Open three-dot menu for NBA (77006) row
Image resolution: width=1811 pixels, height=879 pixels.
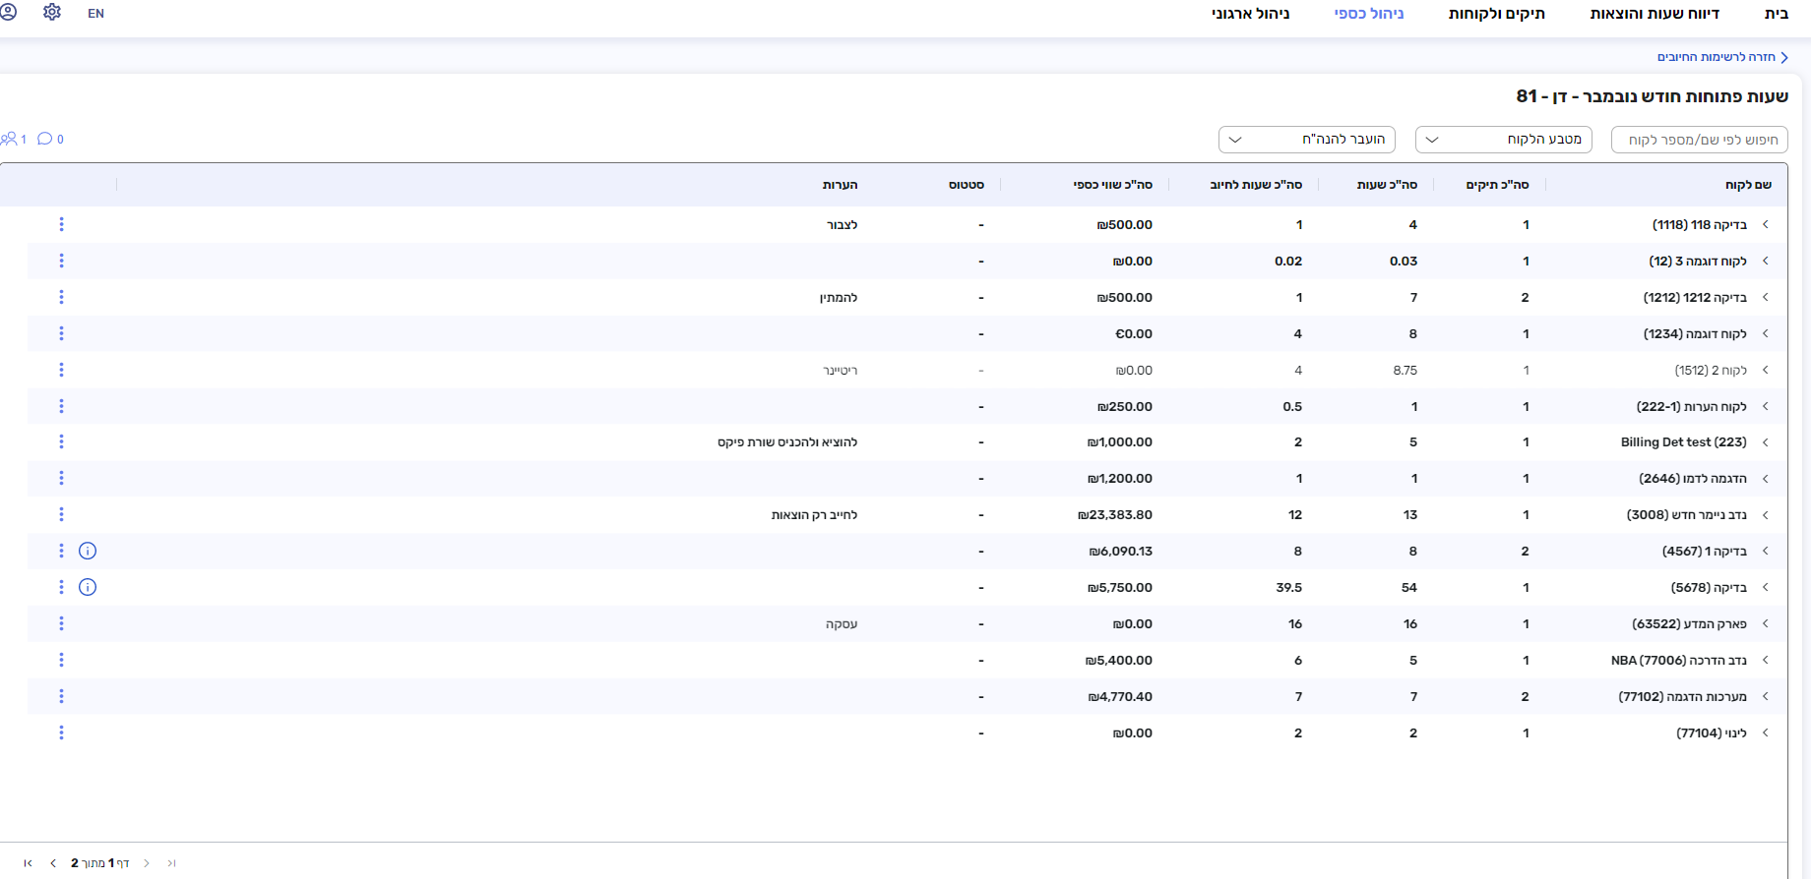click(61, 660)
